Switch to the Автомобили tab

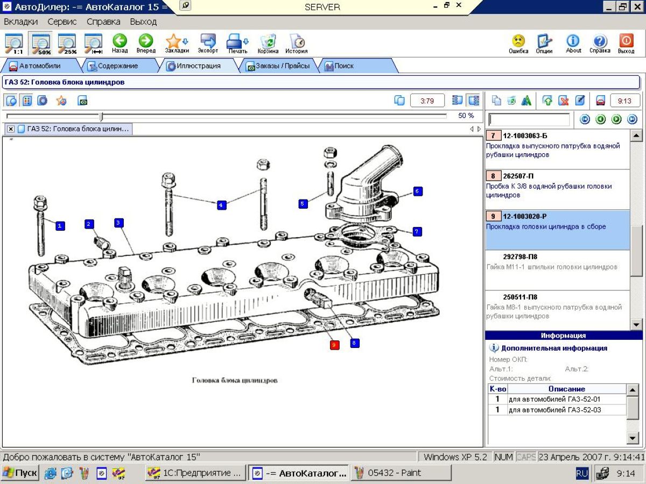pos(40,66)
